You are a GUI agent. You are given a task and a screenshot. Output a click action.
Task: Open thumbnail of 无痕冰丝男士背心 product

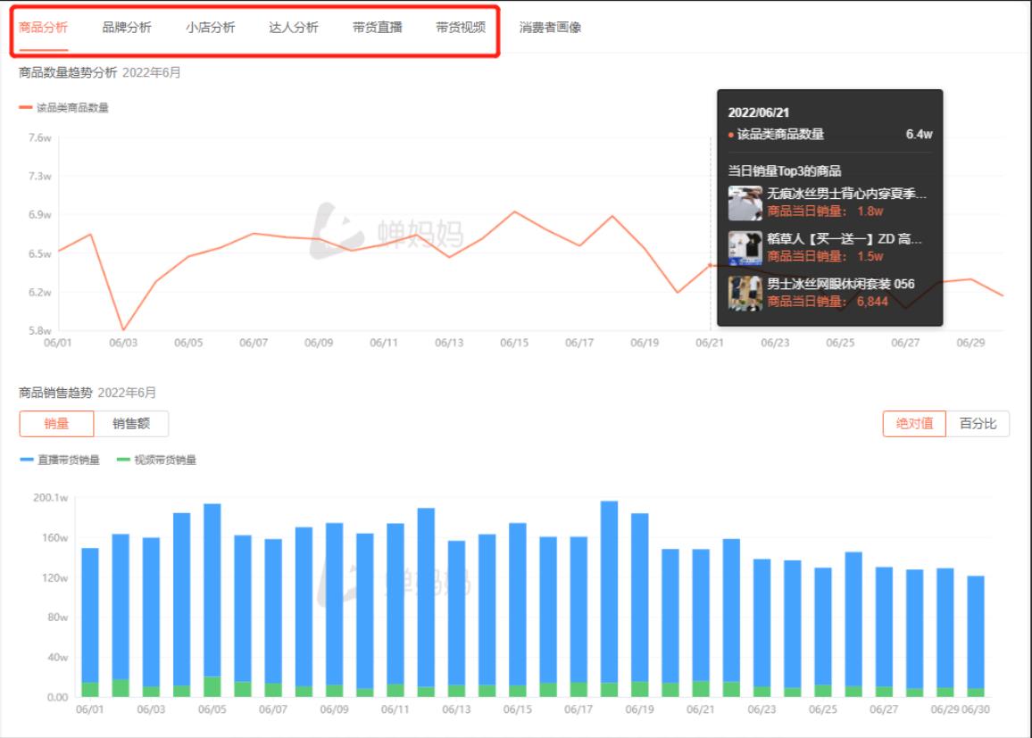[x=745, y=203]
